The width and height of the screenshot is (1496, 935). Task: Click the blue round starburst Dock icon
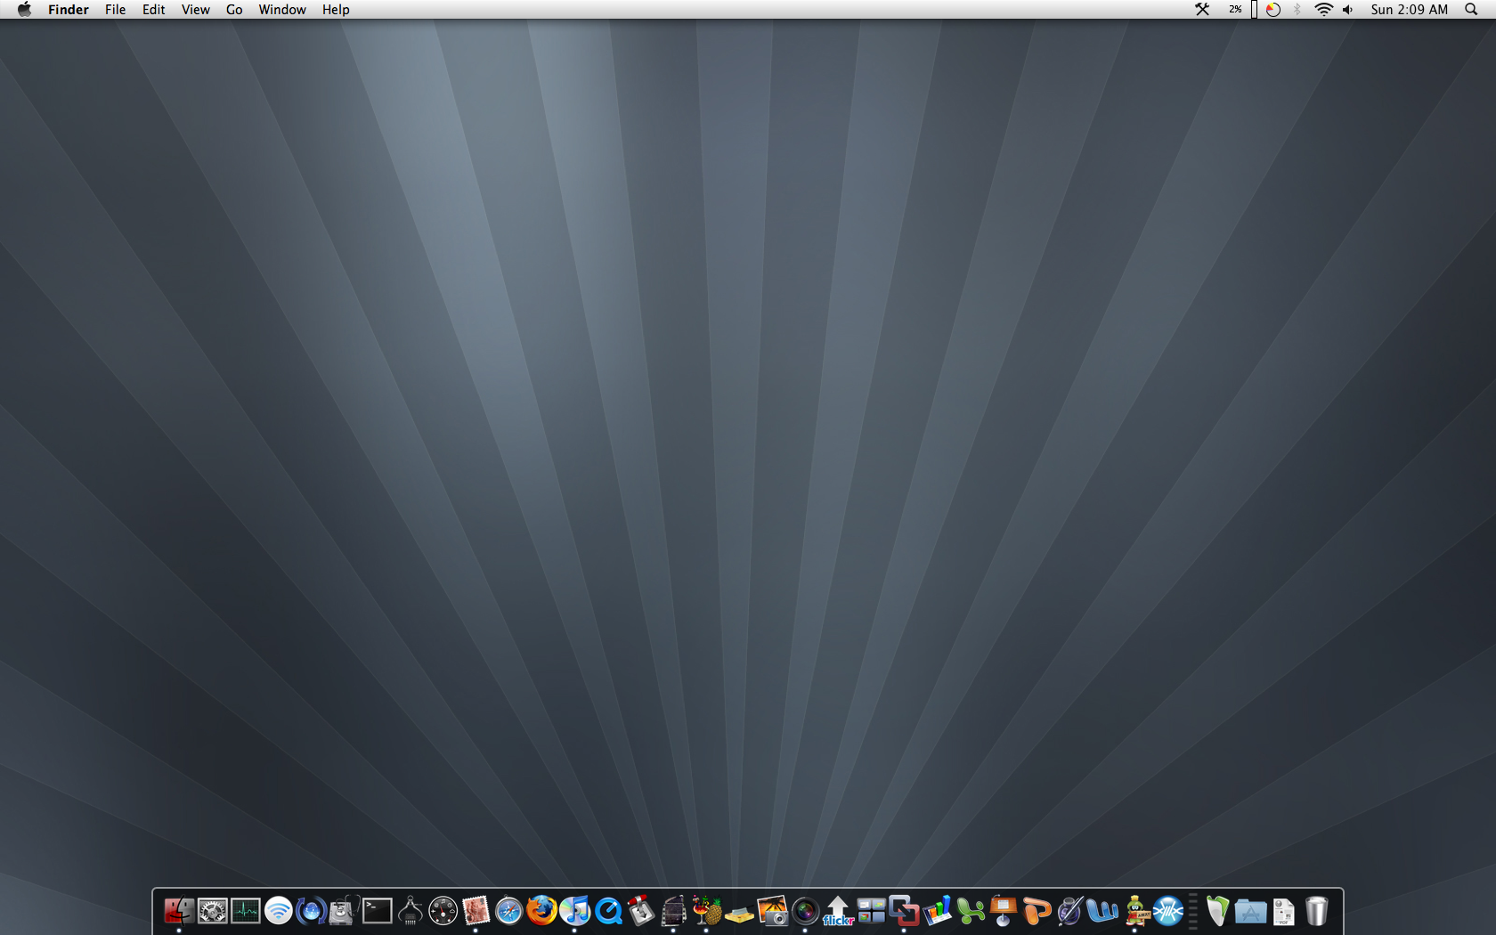tap(1167, 911)
